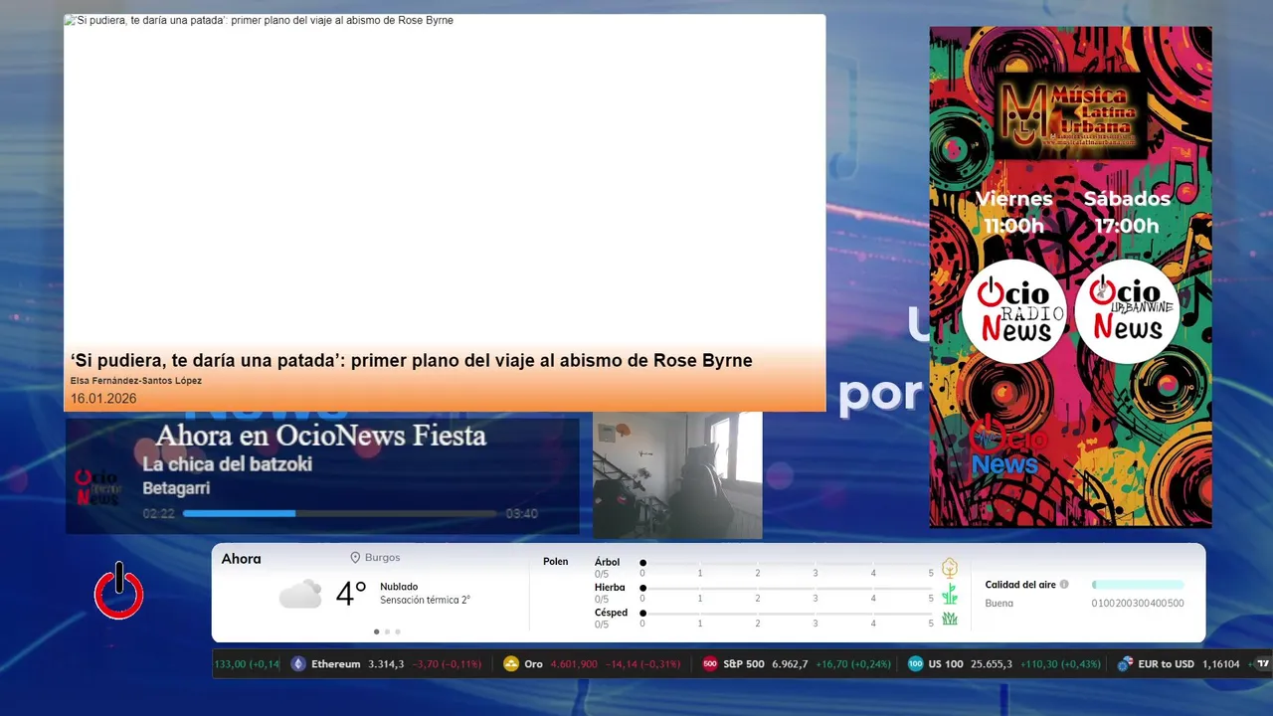Click song title La chica del batzoki
Screen dimensions: 1273x716
(x=227, y=464)
